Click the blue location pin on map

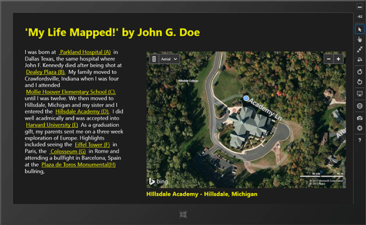point(246,98)
